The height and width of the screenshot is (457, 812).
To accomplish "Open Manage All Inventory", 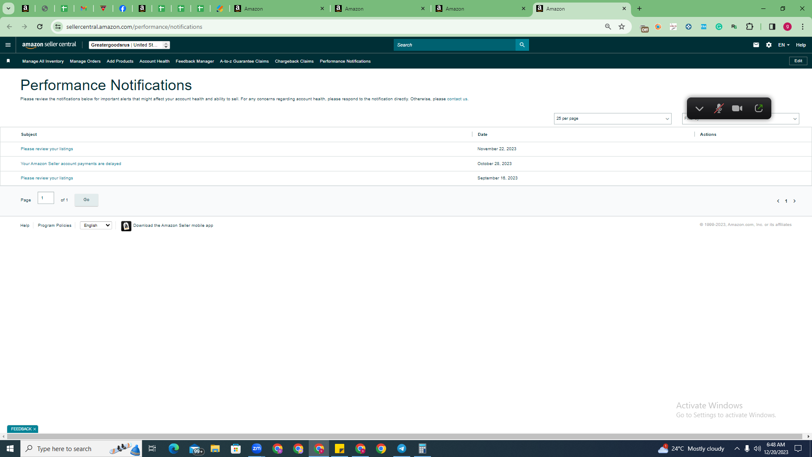I will [x=43, y=61].
